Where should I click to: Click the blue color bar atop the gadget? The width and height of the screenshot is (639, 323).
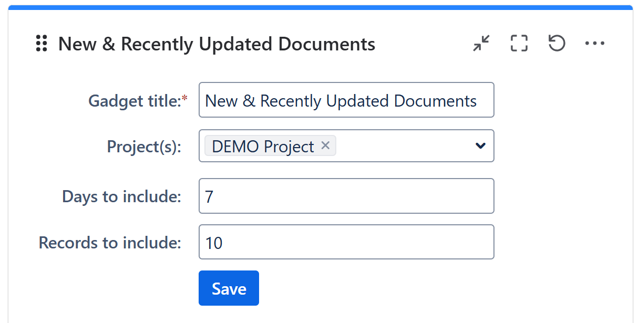tap(321, 7)
